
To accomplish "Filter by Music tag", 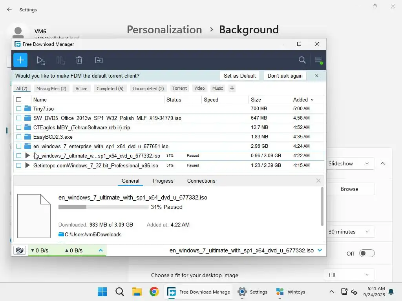I will pos(217,88).
